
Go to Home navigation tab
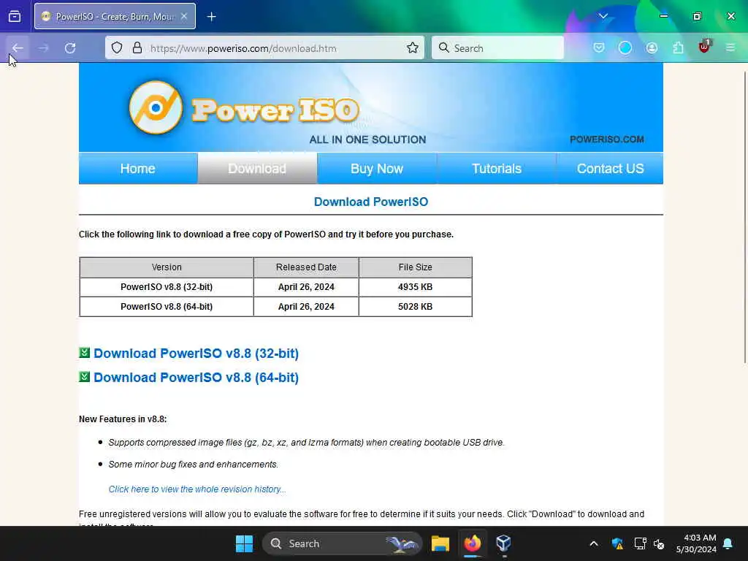tap(138, 169)
